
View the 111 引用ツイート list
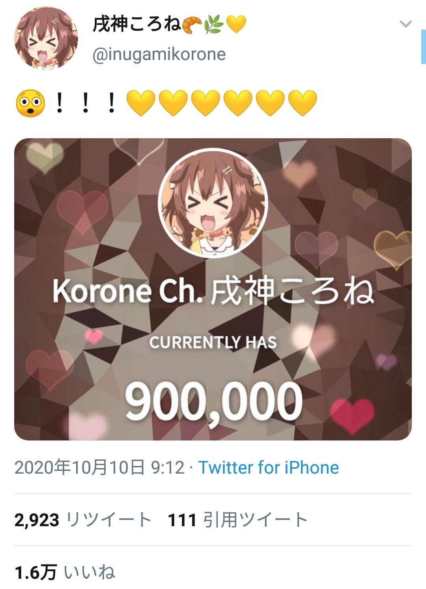[238, 520]
